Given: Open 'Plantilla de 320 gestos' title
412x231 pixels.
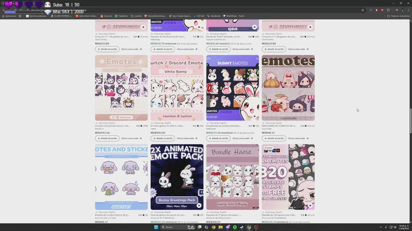Looking at the screenshot, I should point(279,215).
